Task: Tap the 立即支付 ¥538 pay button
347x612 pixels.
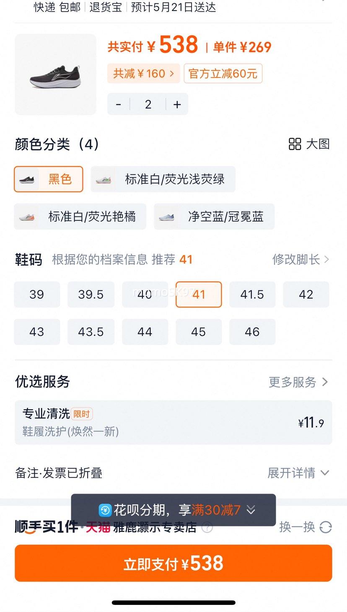Action: click(173, 563)
